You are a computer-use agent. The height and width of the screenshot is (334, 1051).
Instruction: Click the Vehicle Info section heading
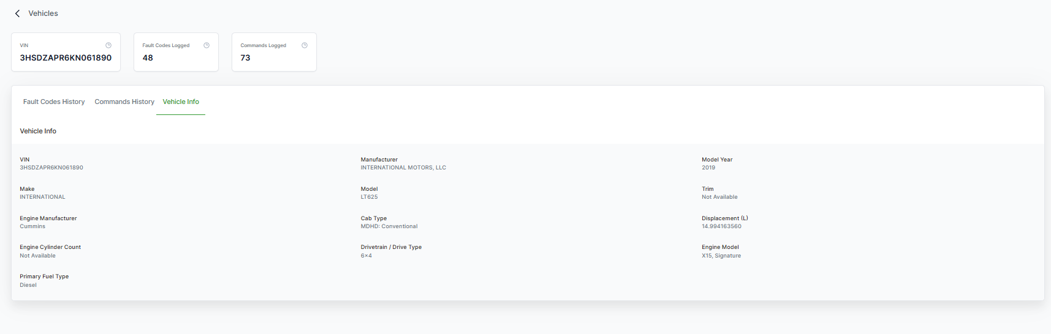click(x=38, y=131)
